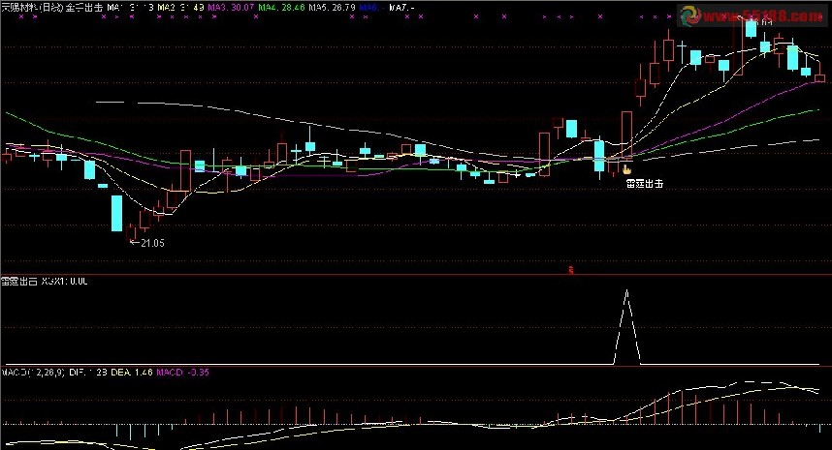Image resolution: width=832 pixels, height=450 pixels.
Task: Click the small red marker on the time axis
Action: [571, 271]
